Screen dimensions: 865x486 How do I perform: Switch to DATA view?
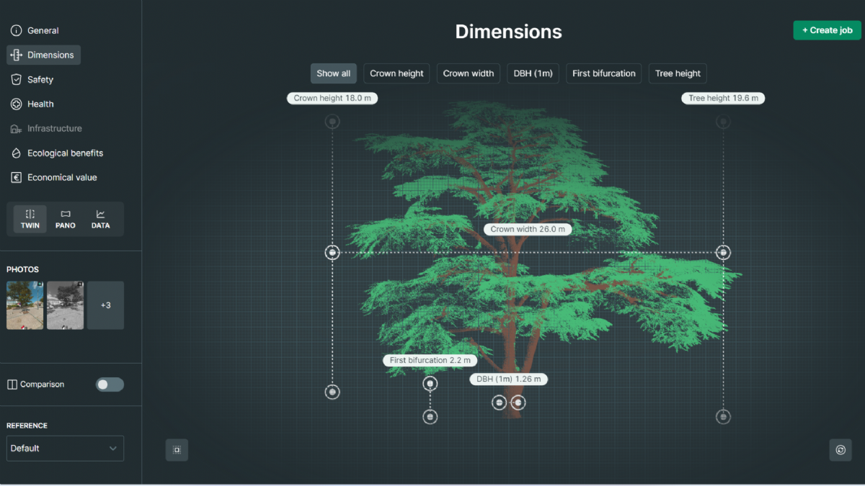(x=100, y=219)
